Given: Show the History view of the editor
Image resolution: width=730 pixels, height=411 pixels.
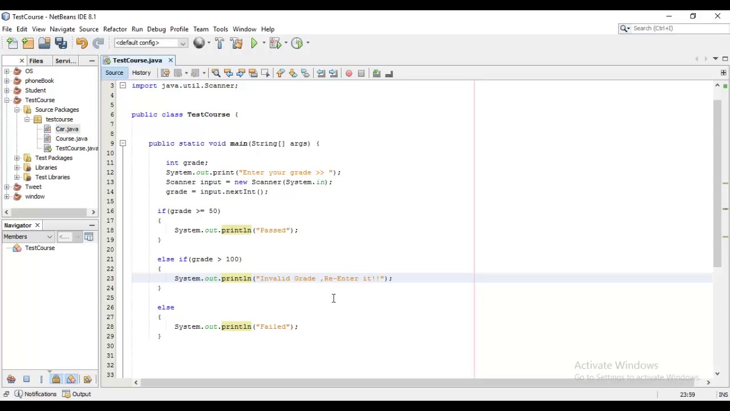Looking at the screenshot, I should [141, 73].
